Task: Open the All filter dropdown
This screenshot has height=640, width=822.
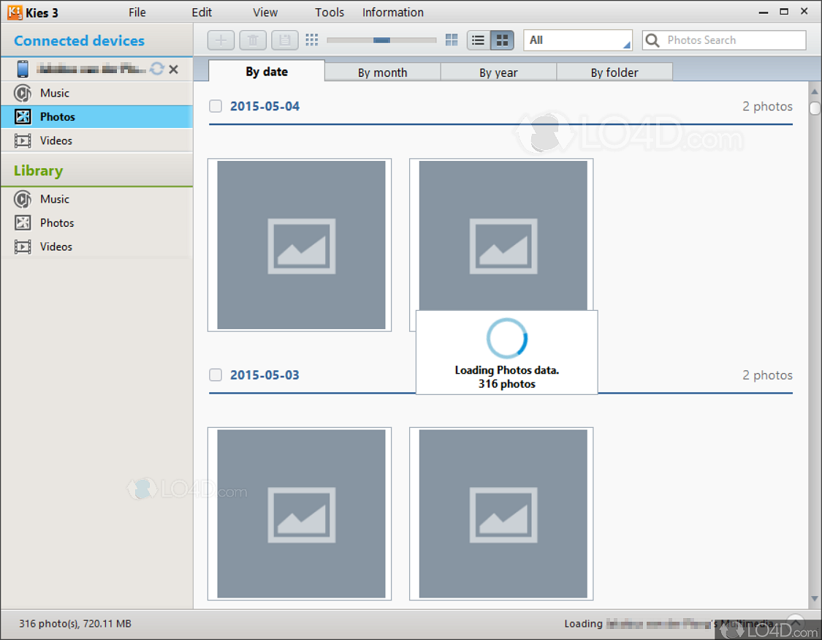Action: (578, 40)
